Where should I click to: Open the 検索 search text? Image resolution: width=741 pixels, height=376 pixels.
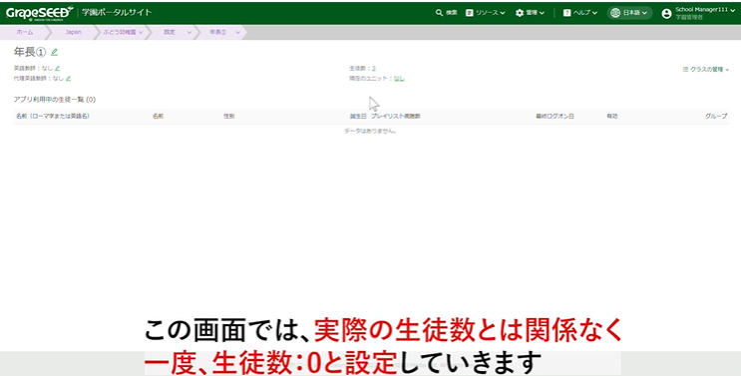[x=452, y=13]
